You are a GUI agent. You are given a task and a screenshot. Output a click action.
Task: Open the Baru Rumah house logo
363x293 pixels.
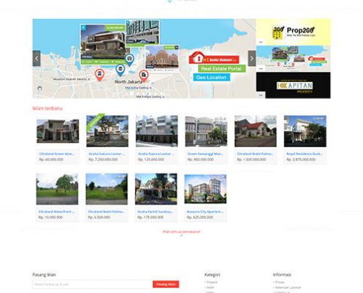click(213, 58)
